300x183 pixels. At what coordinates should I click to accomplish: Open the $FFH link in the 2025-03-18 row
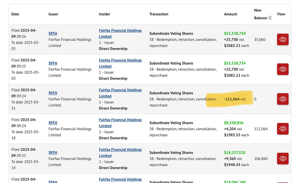tap(53, 123)
